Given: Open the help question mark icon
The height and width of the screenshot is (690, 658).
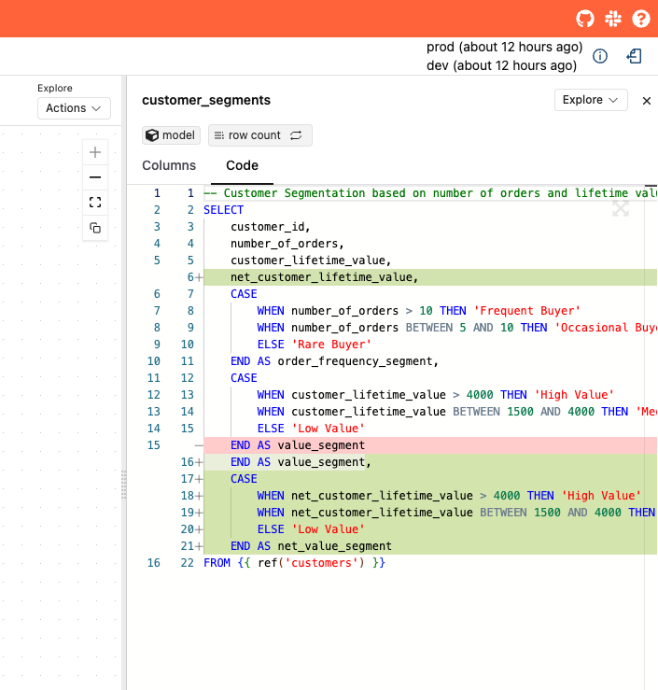Looking at the screenshot, I should click(x=641, y=19).
